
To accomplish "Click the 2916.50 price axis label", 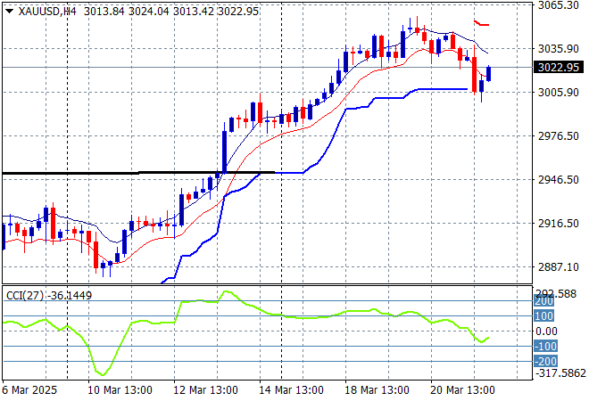I will (558, 223).
